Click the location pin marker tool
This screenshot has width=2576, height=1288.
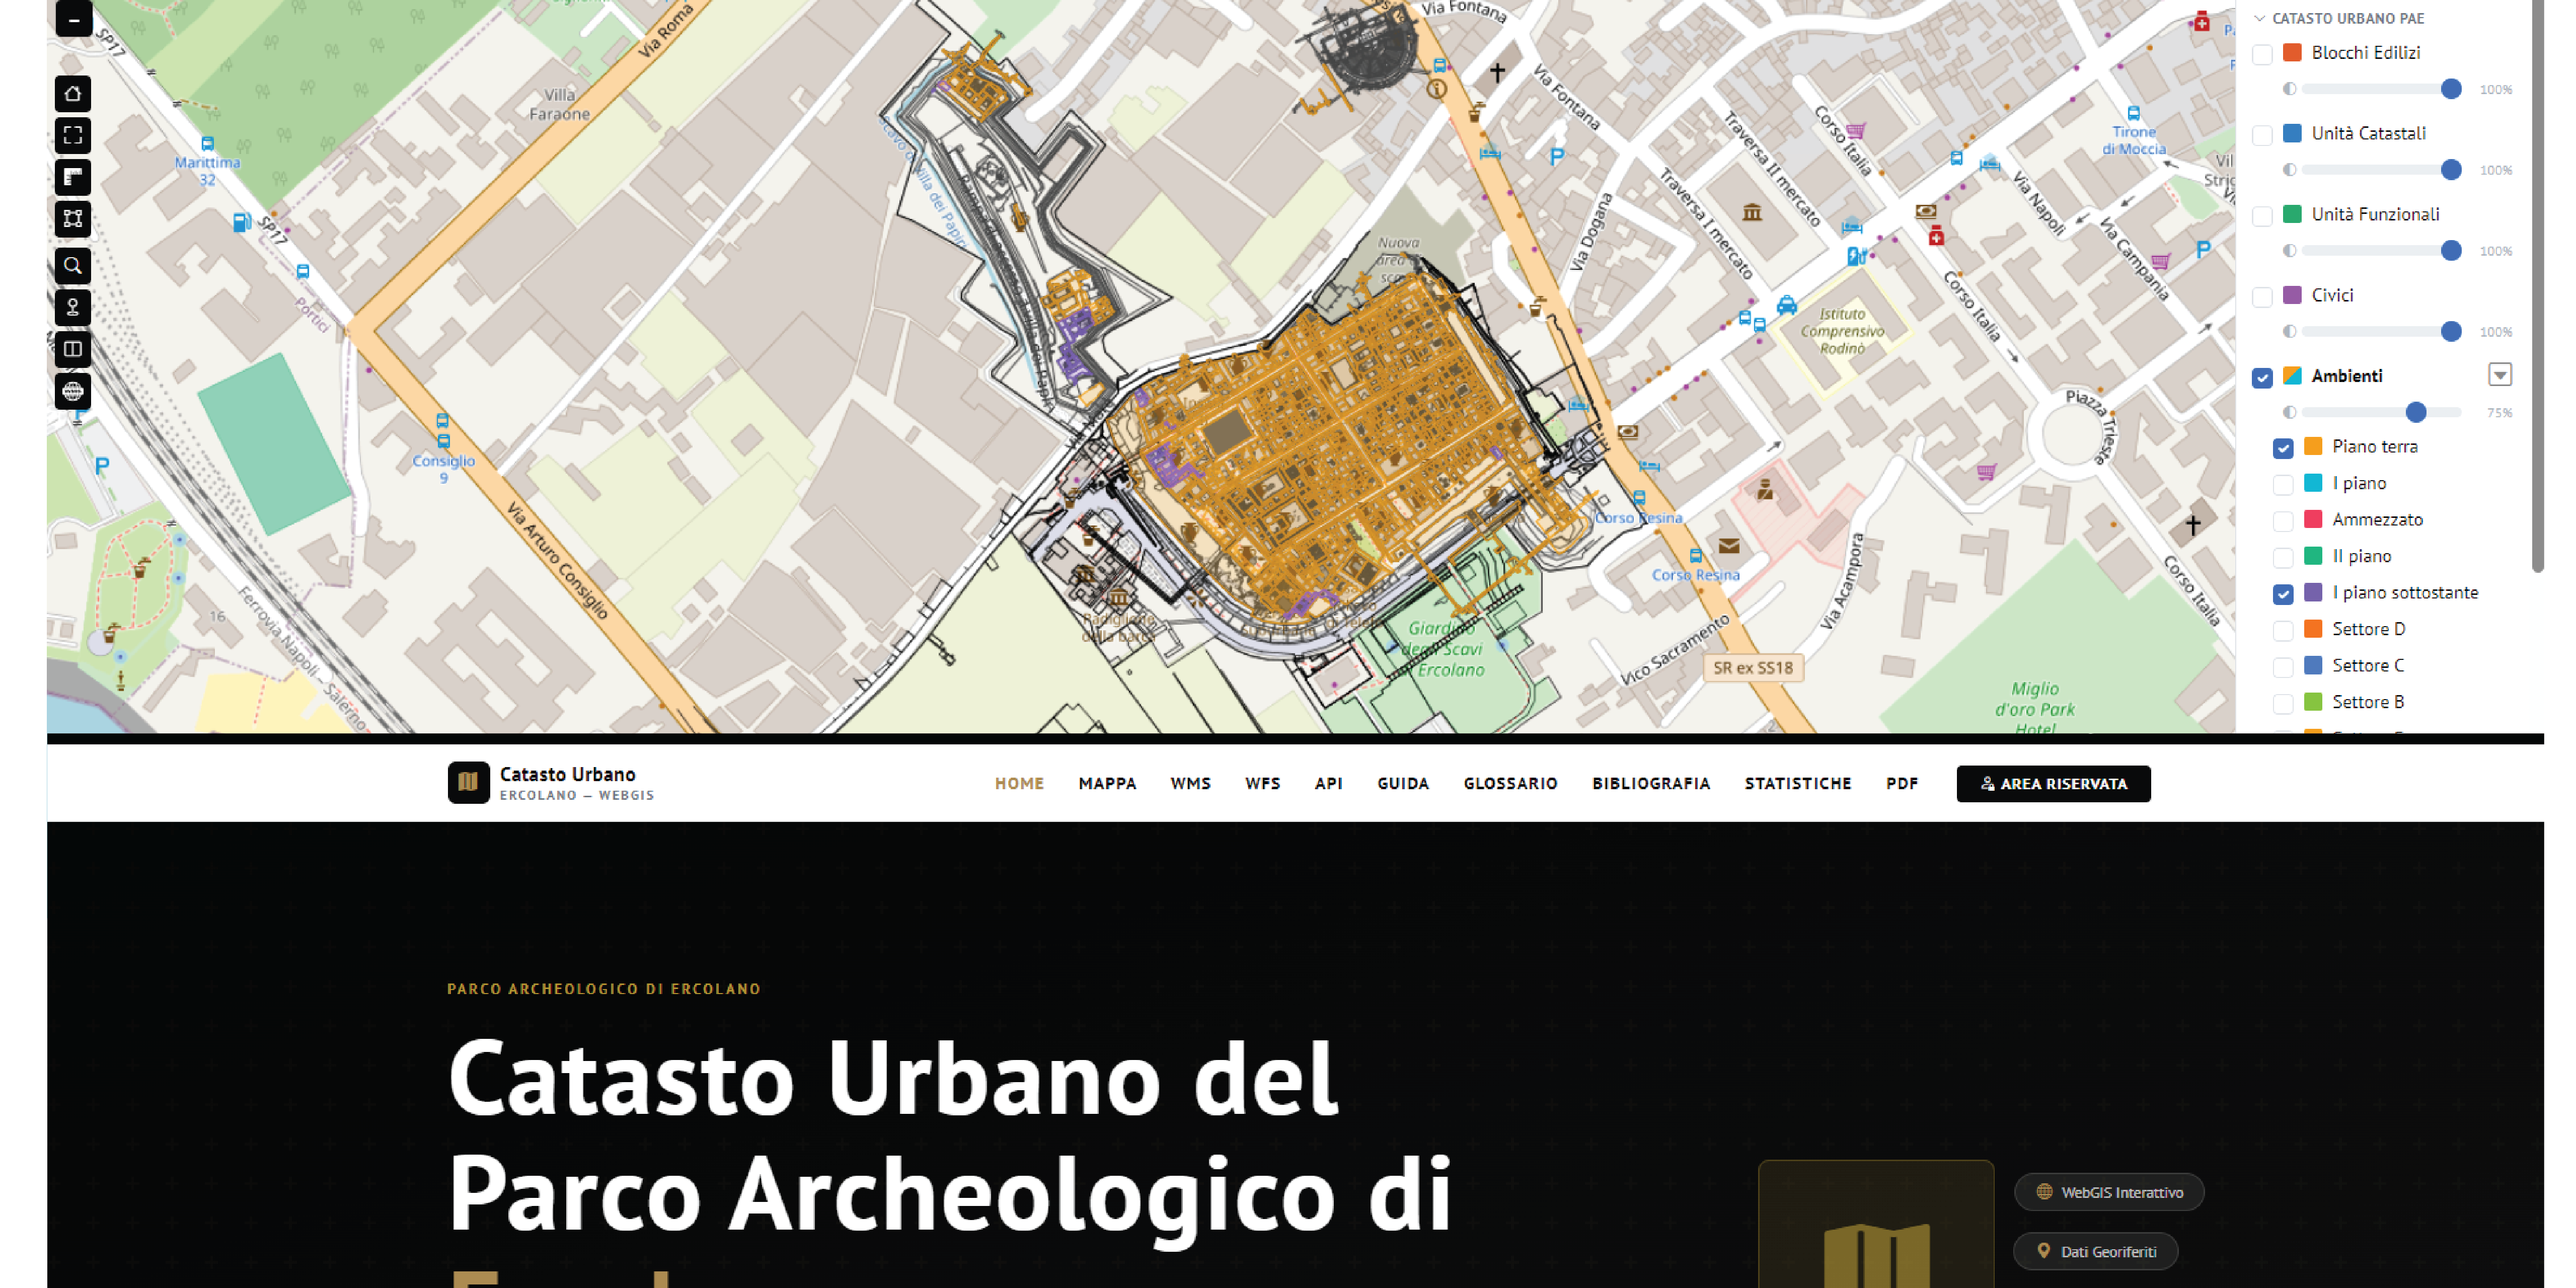coord(73,307)
